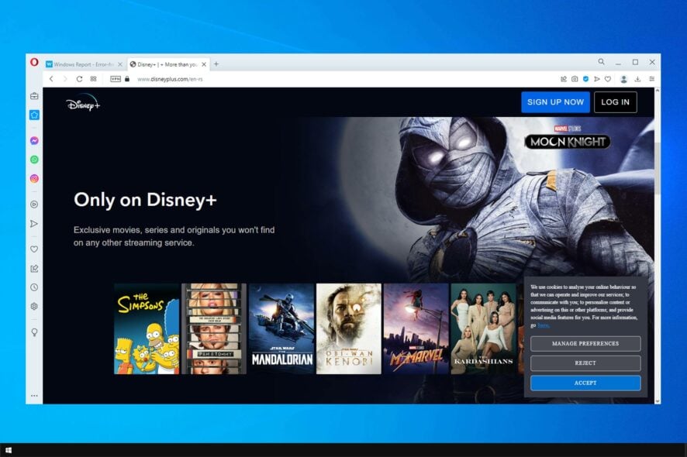Take a snapshot with camera icon
This screenshot has width=687, height=457.
[575, 79]
